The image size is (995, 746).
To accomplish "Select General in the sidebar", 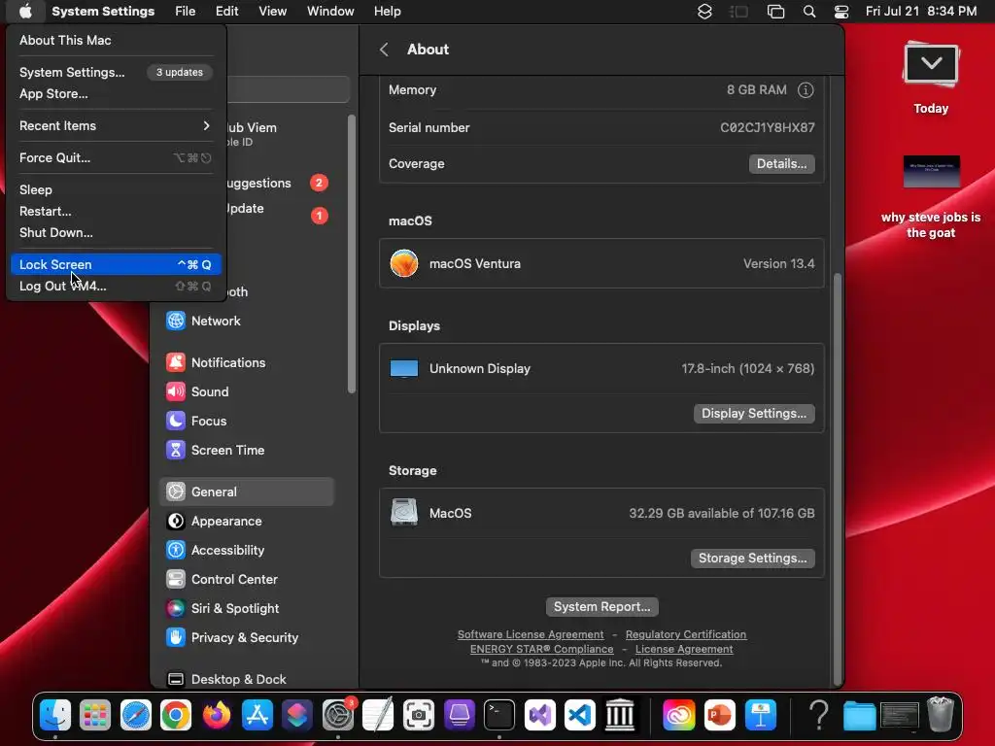I will tap(247, 492).
